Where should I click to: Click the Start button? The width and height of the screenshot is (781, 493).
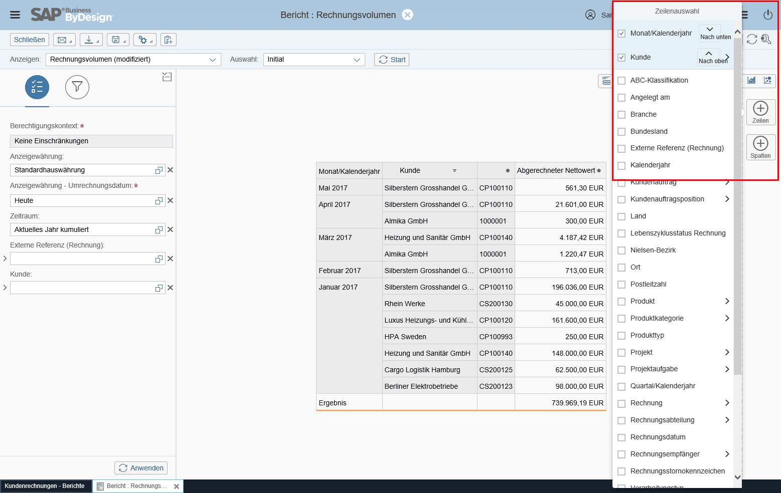coord(392,60)
